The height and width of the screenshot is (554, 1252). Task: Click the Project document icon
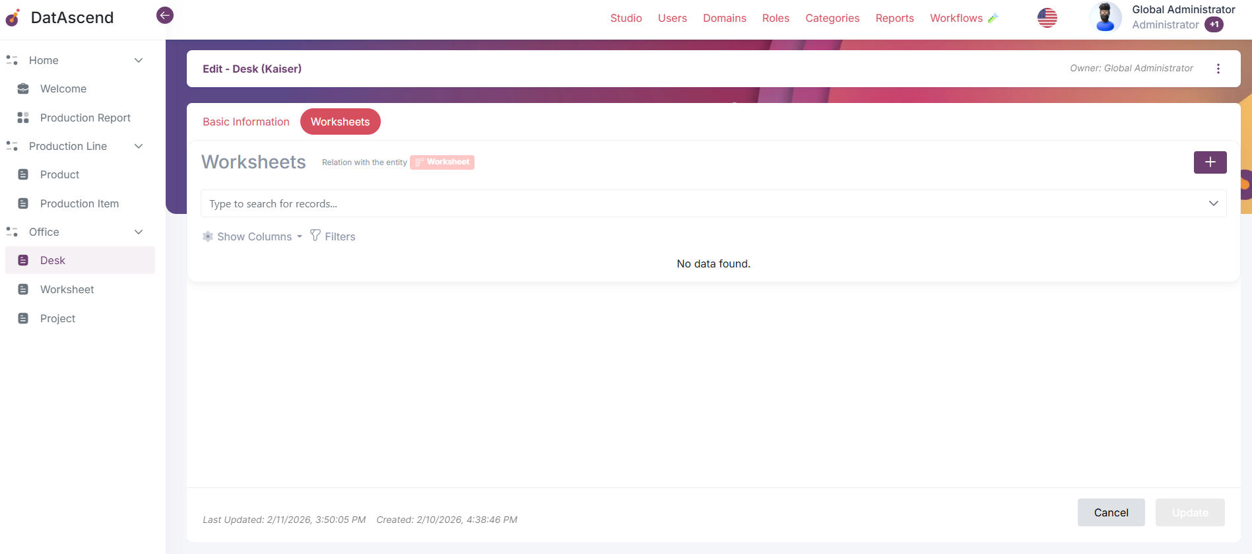coord(23,318)
